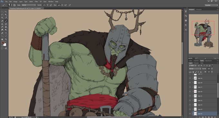This screenshot has height=118, width=219.
Task: Open the File menu
Action: pos(6,2)
